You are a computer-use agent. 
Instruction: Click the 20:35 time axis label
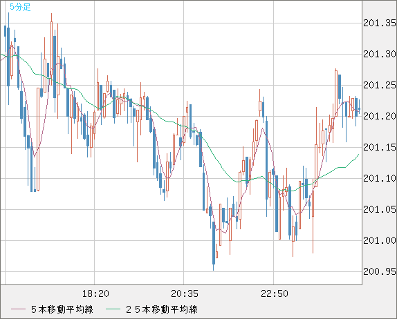[185, 293]
